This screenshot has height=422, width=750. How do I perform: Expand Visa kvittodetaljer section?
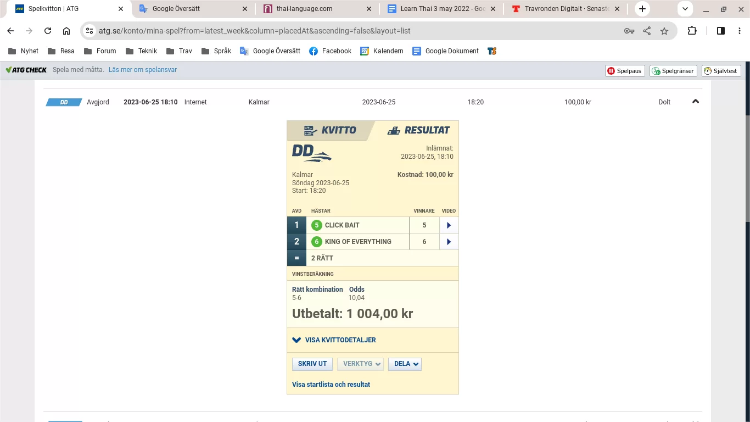point(334,340)
